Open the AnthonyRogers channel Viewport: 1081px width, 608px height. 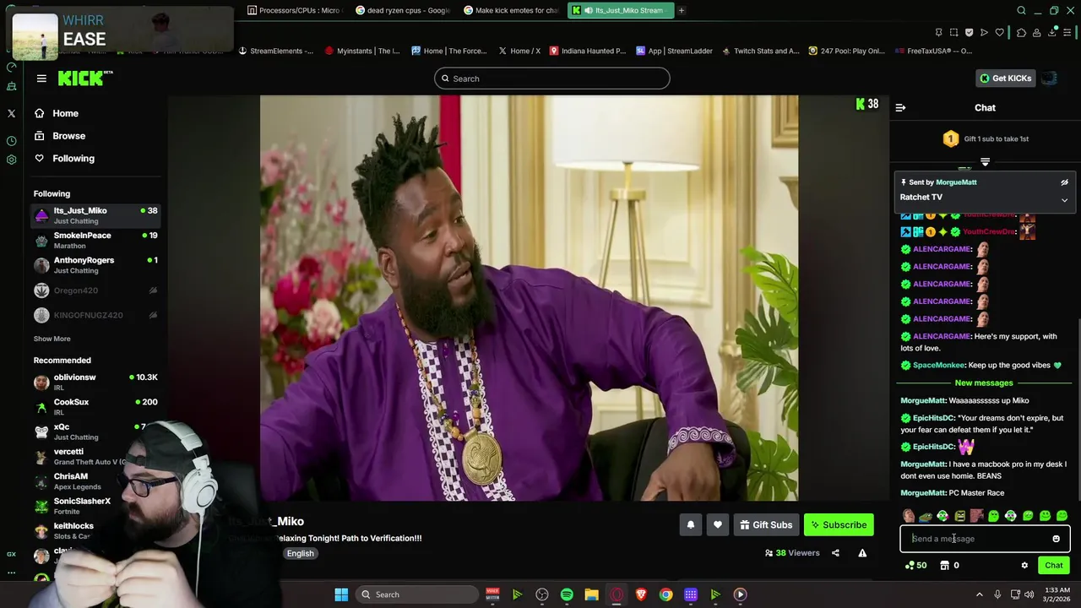click(95, 265)
